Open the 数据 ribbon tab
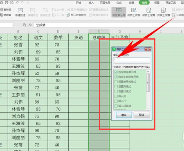The height and width of the screenshot is (151, 184). (x=132, y=2)
